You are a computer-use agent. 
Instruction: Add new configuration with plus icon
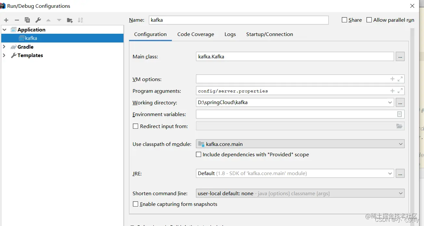[6, 20]
